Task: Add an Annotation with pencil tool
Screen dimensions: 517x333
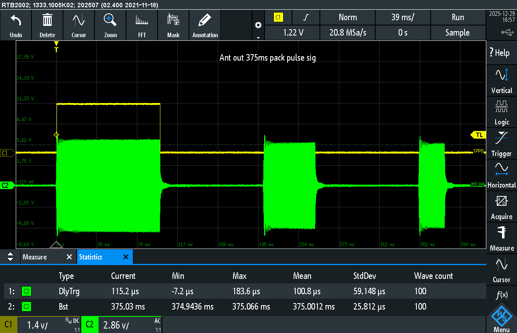Action: point(205,20)
